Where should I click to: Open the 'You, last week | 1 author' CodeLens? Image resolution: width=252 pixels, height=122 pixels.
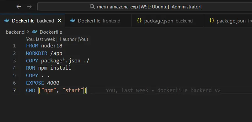57,39
